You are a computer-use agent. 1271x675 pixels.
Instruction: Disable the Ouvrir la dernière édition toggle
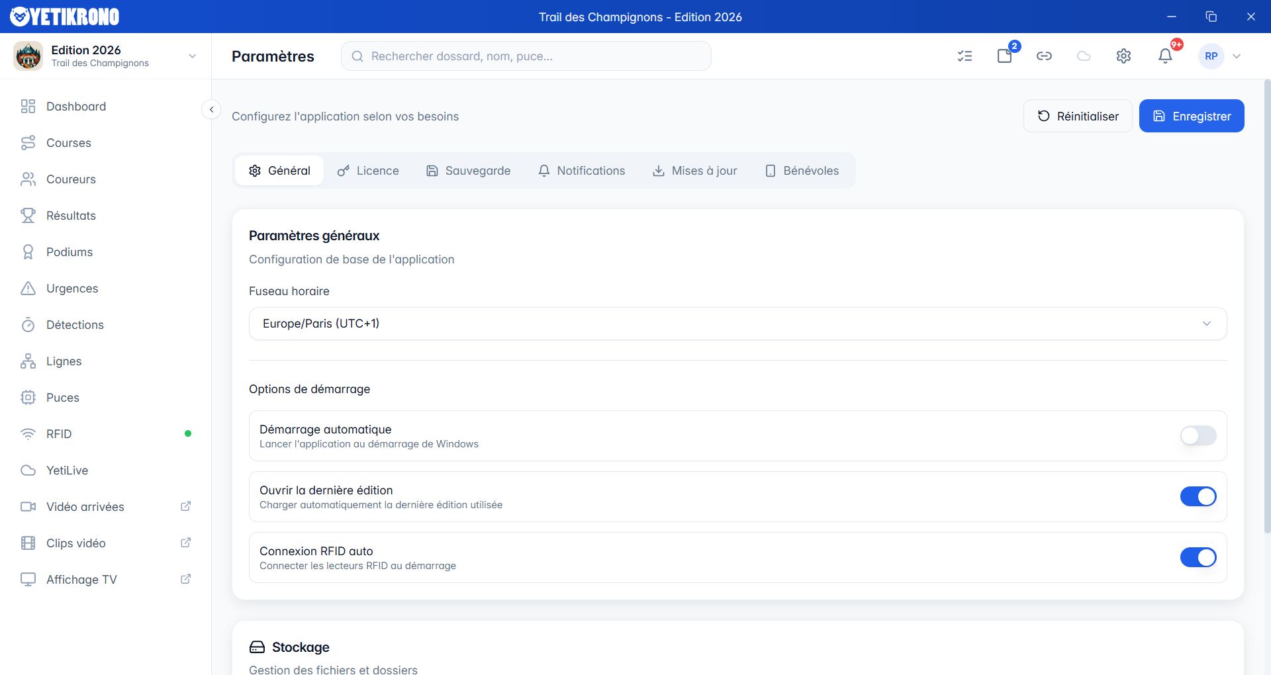(x=1198, y=496)
